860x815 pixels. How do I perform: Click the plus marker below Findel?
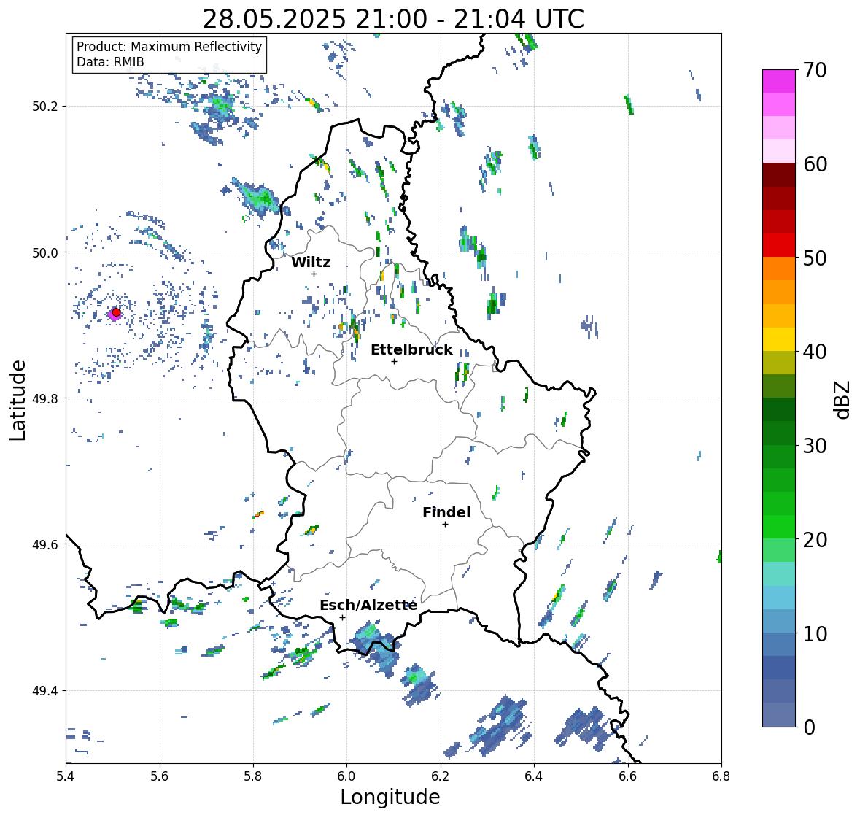[446, 525]
